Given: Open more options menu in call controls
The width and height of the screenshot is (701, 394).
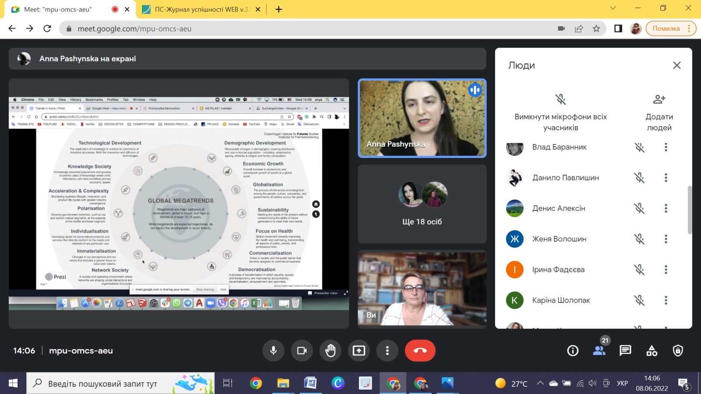Looking at the screenshot, I should (x=387, y=351).
